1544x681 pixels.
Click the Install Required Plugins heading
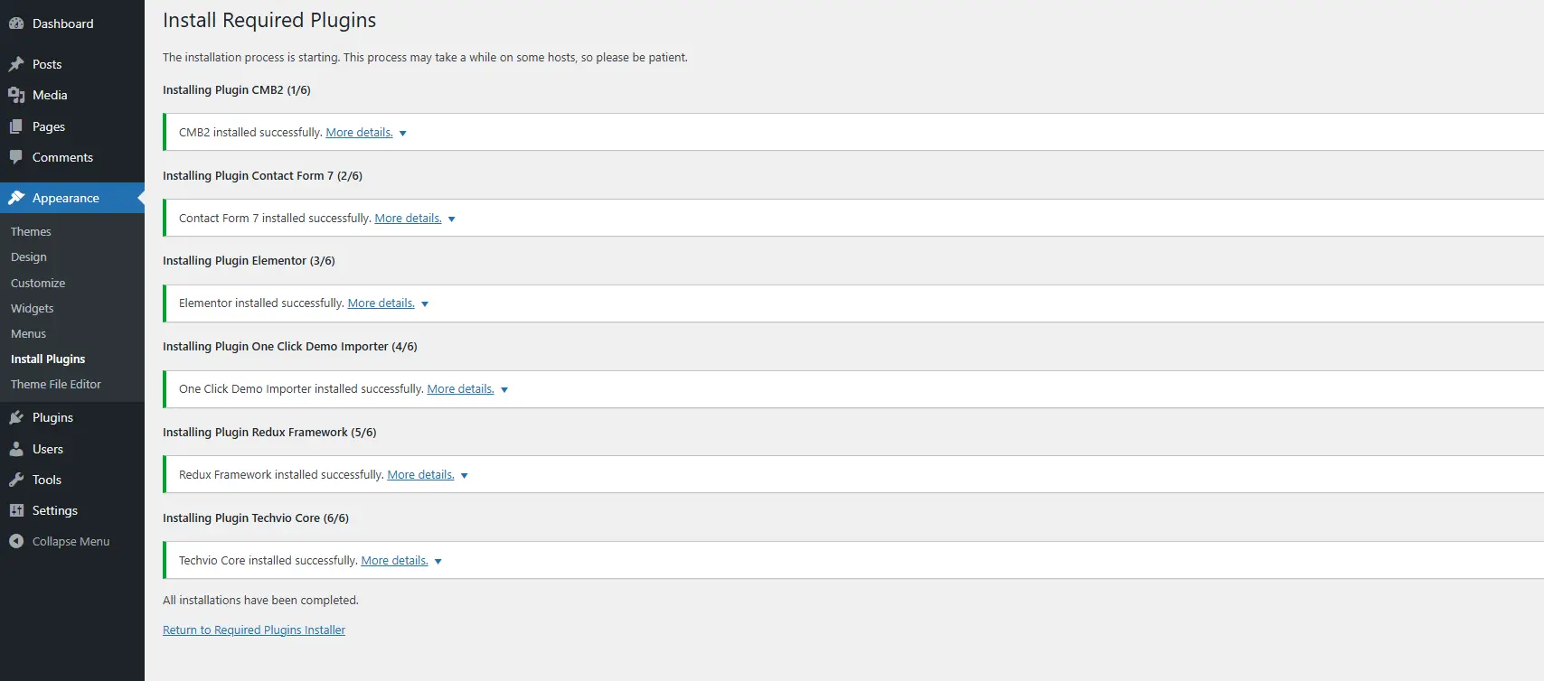[269, 20]
